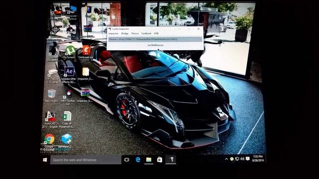This screenshot has width=319, height=179.
Task: Select the HP Deskjet printer desktop shortcut
Action: point(52,76)
